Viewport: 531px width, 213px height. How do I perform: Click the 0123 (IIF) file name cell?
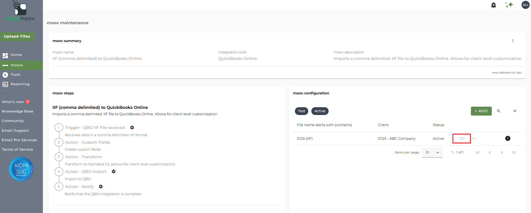[x=305, y=139]
